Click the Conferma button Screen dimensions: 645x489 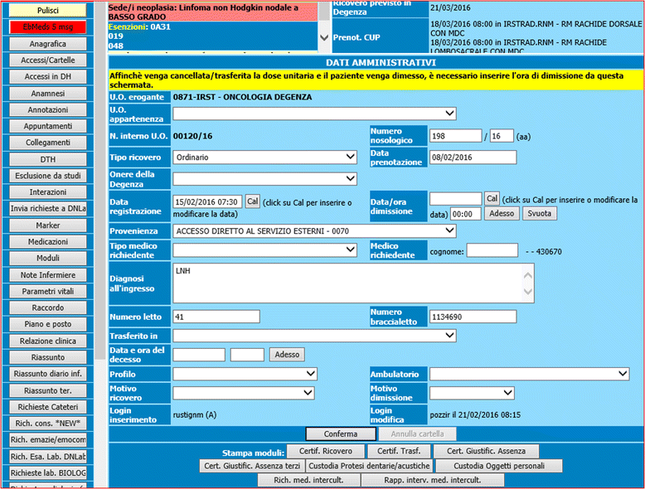(340, 433)
